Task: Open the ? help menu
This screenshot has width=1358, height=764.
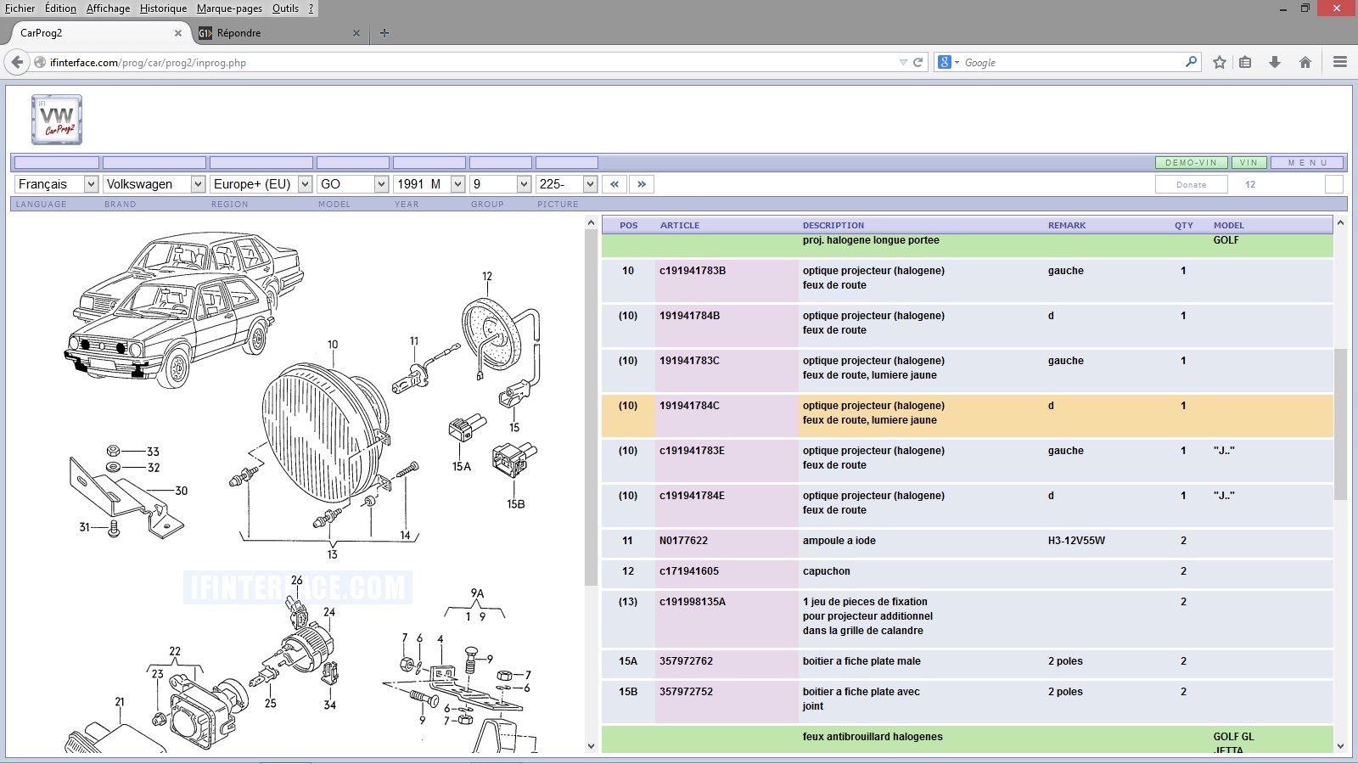Action: tap(311, 8)
